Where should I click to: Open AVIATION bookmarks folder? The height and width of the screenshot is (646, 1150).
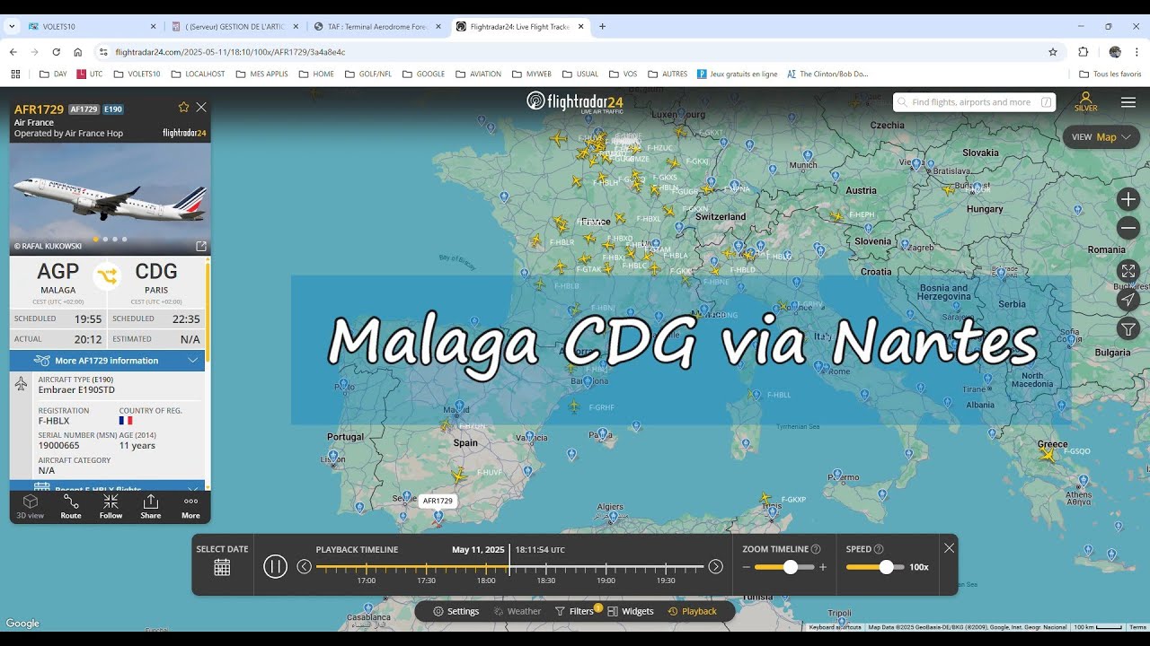pos(478,74)
